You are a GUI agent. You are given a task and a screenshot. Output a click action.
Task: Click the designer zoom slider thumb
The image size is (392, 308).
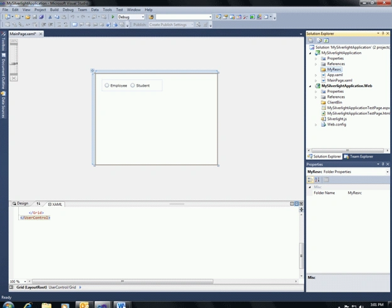(14, 63)
